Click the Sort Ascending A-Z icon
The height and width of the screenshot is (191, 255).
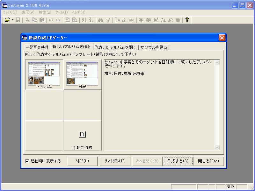click(x=84, y=20)
